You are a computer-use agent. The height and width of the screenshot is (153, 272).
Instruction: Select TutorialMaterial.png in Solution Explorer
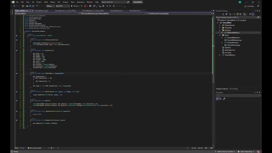(234, 40)
